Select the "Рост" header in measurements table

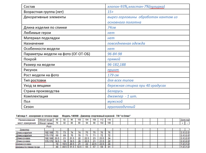(x=49, y=127)
